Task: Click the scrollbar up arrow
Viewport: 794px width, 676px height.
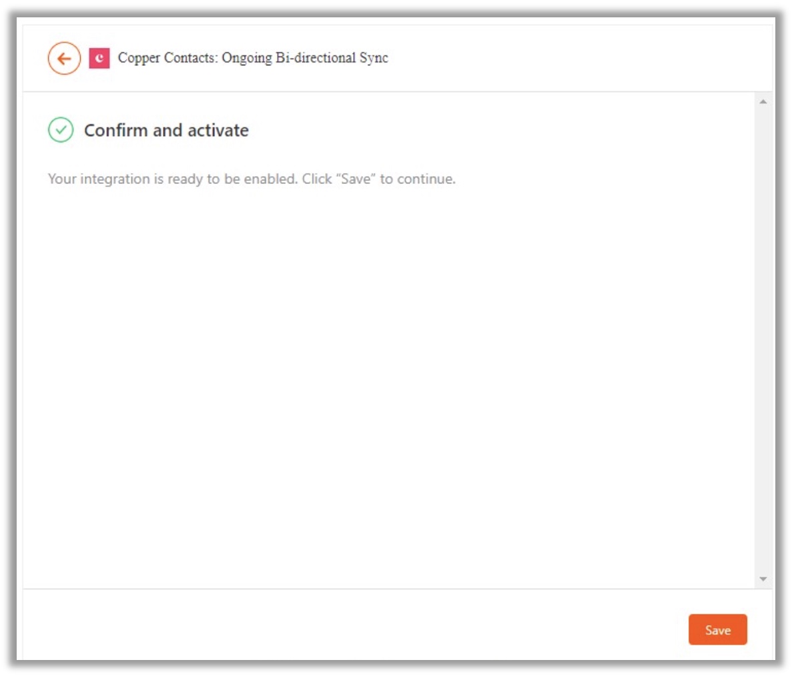Action: point(763,102)
